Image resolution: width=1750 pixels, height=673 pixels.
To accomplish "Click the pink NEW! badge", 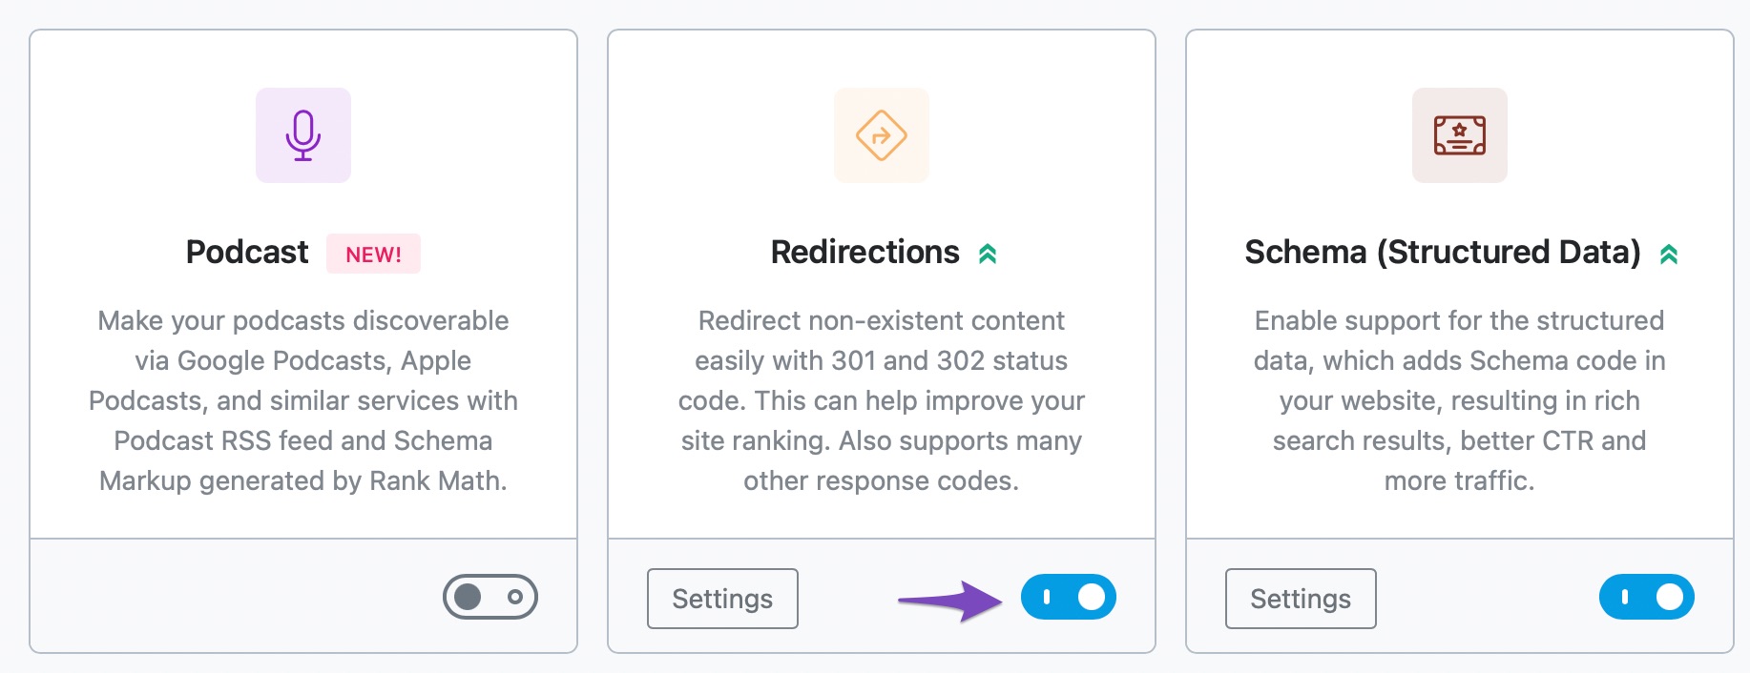I will (x=373, y=254).
